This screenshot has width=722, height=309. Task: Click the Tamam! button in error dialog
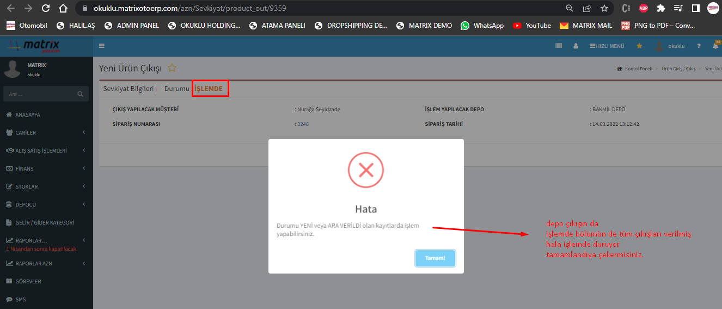click(435, 258)
